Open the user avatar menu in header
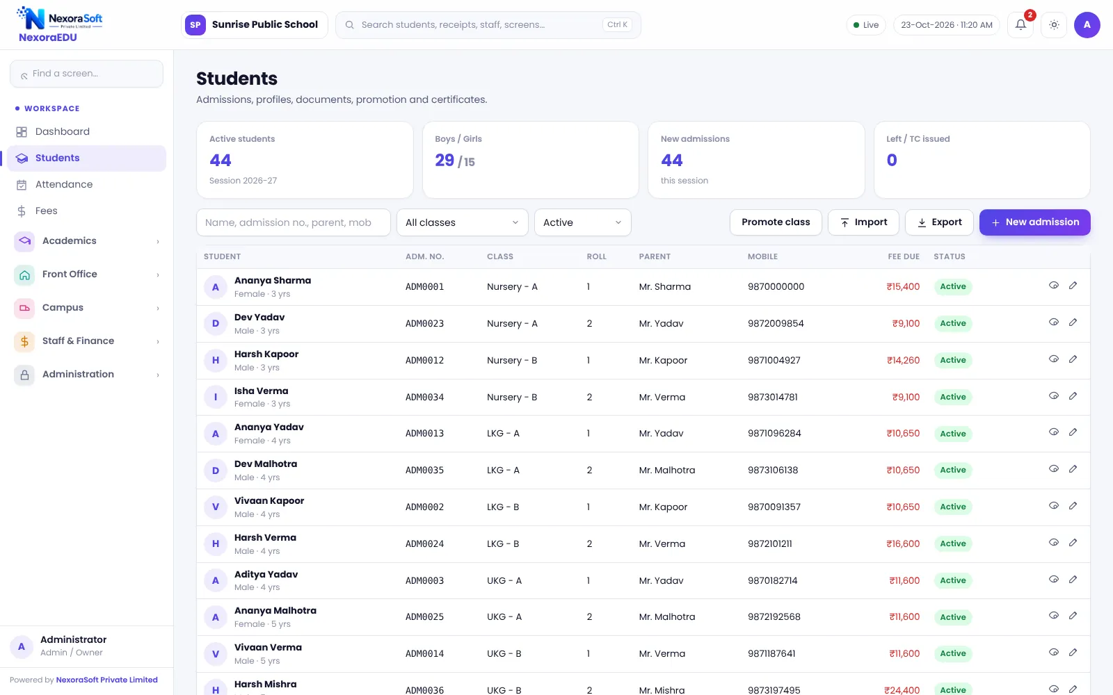 pos(1087,25)
